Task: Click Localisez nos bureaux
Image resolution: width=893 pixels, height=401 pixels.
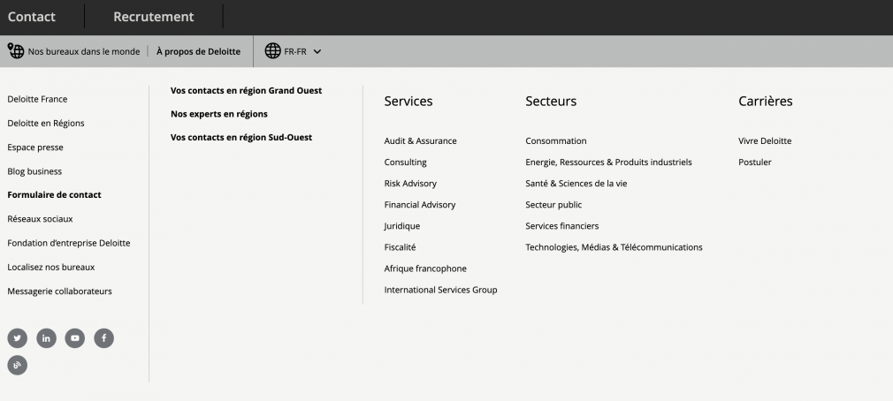Action: tap(51, 267)
